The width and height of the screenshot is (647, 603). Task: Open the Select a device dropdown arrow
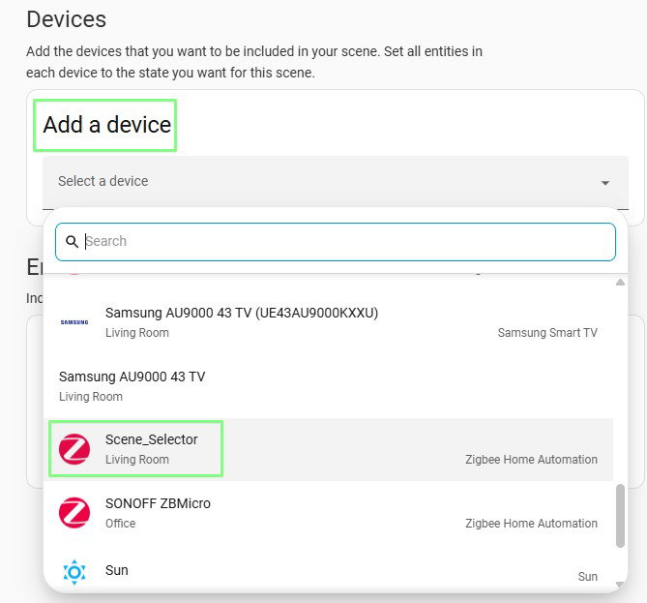605,183
